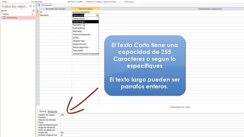Image resolution: width=244 pixels, height=137 pixels.
Task: Switch to the Búsqueda properties tab
Action: [x=53, y=112]
